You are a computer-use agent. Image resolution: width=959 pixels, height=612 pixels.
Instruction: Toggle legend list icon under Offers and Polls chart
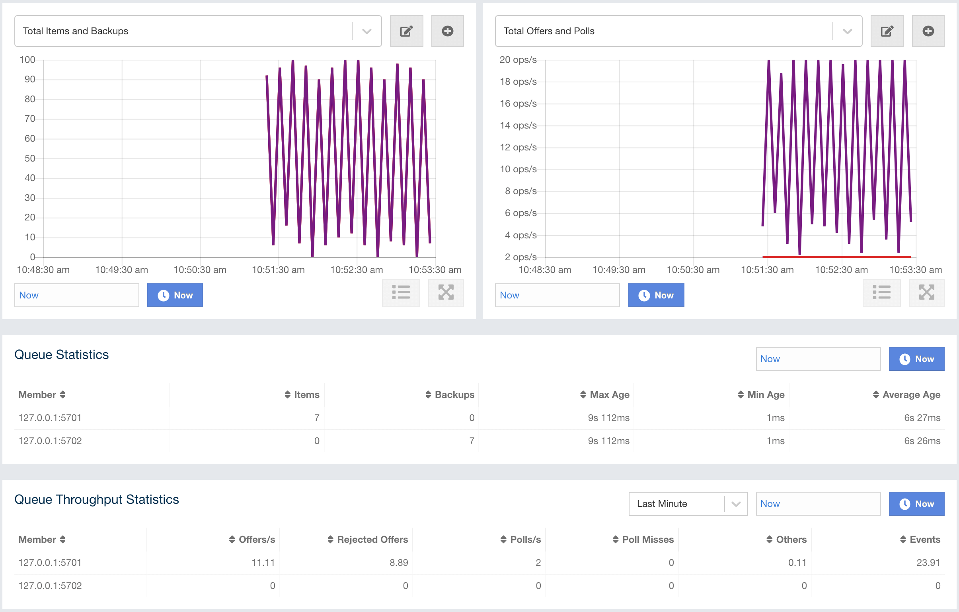tap(881, 292)
